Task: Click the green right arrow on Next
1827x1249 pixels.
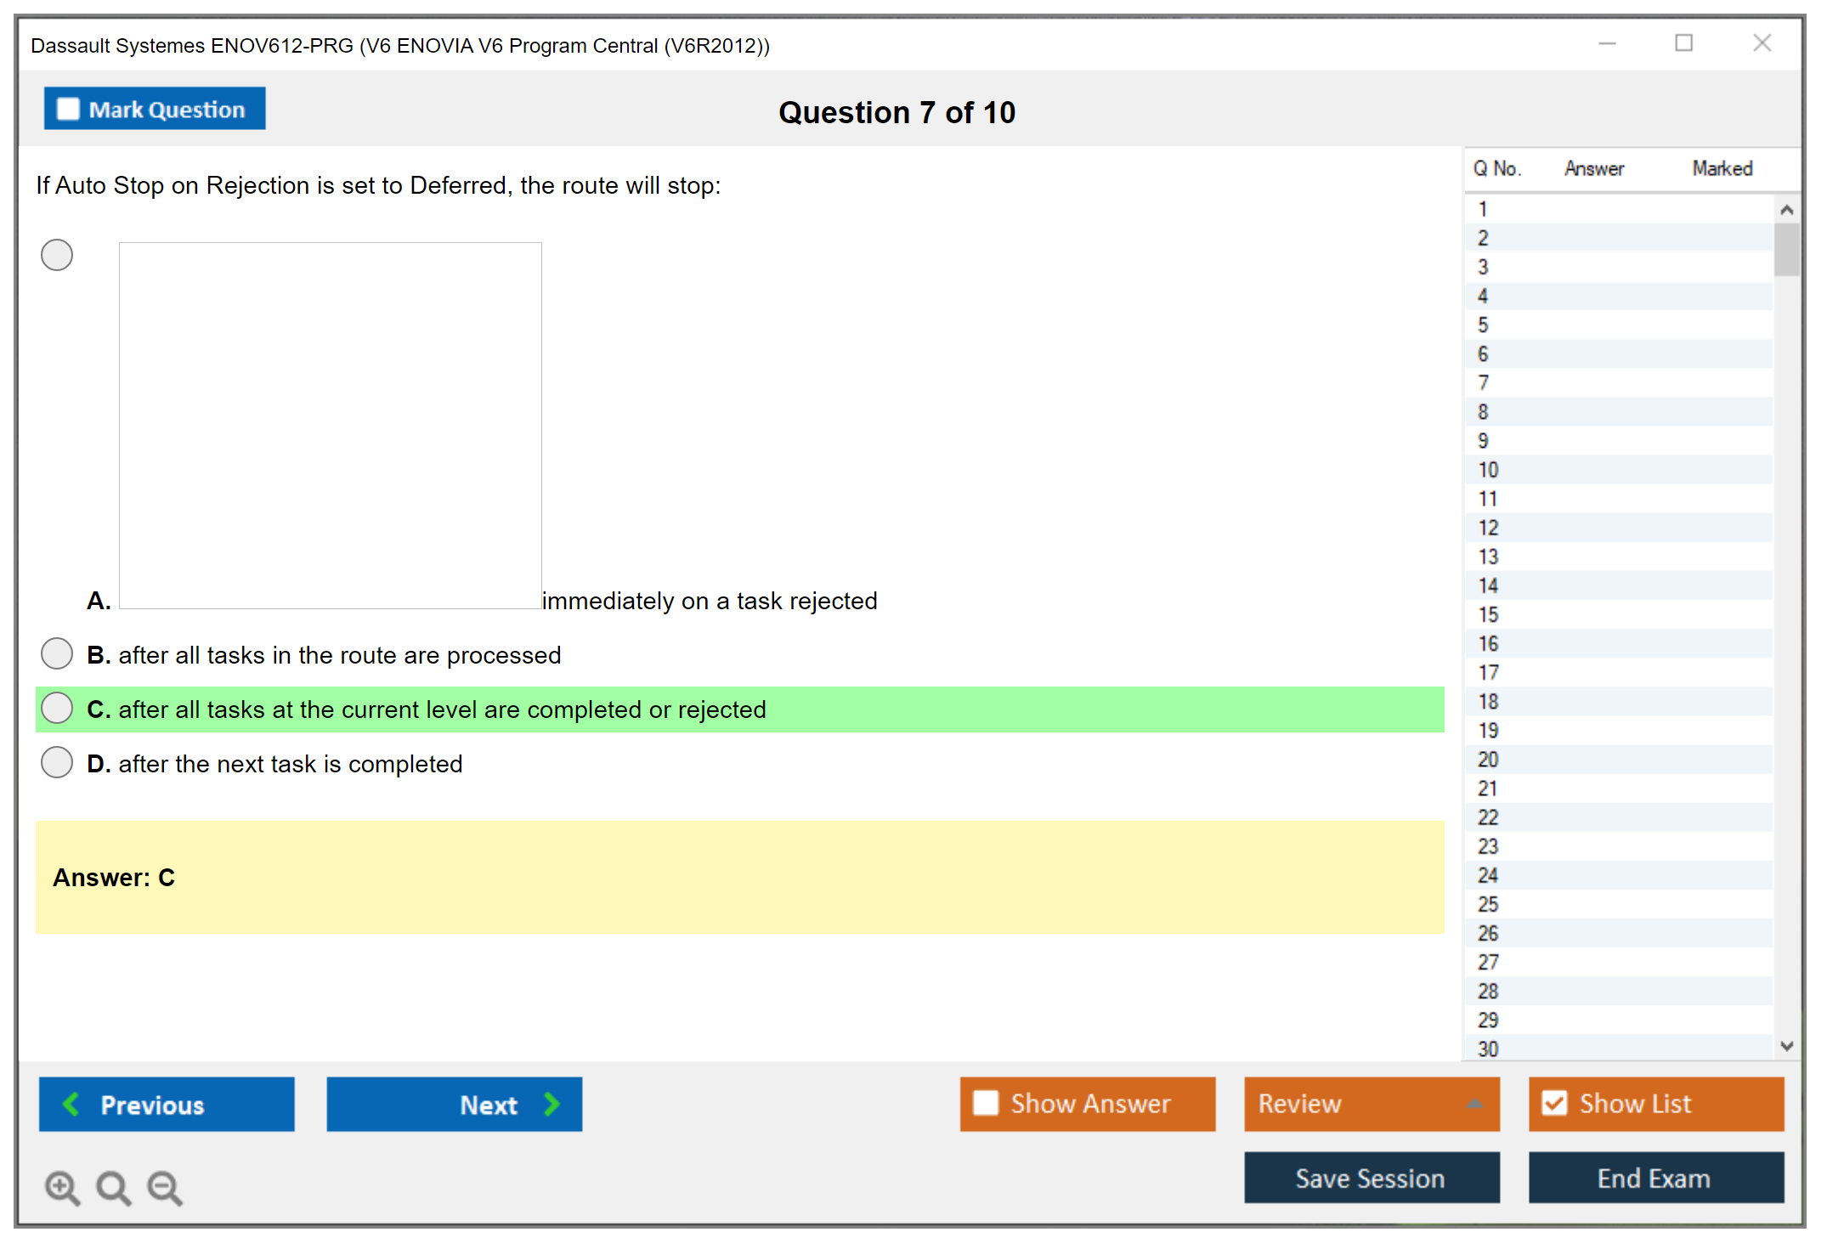Action: [x=551, y=1104]
